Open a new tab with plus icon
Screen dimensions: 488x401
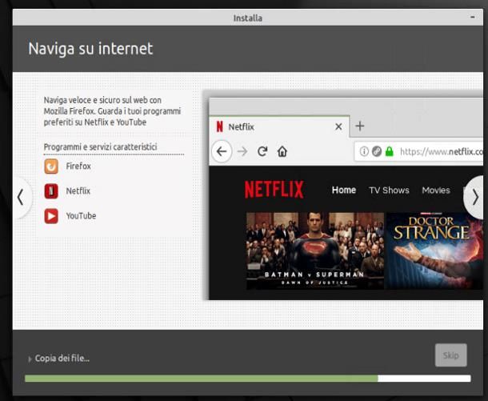click(x=360, y=126)
